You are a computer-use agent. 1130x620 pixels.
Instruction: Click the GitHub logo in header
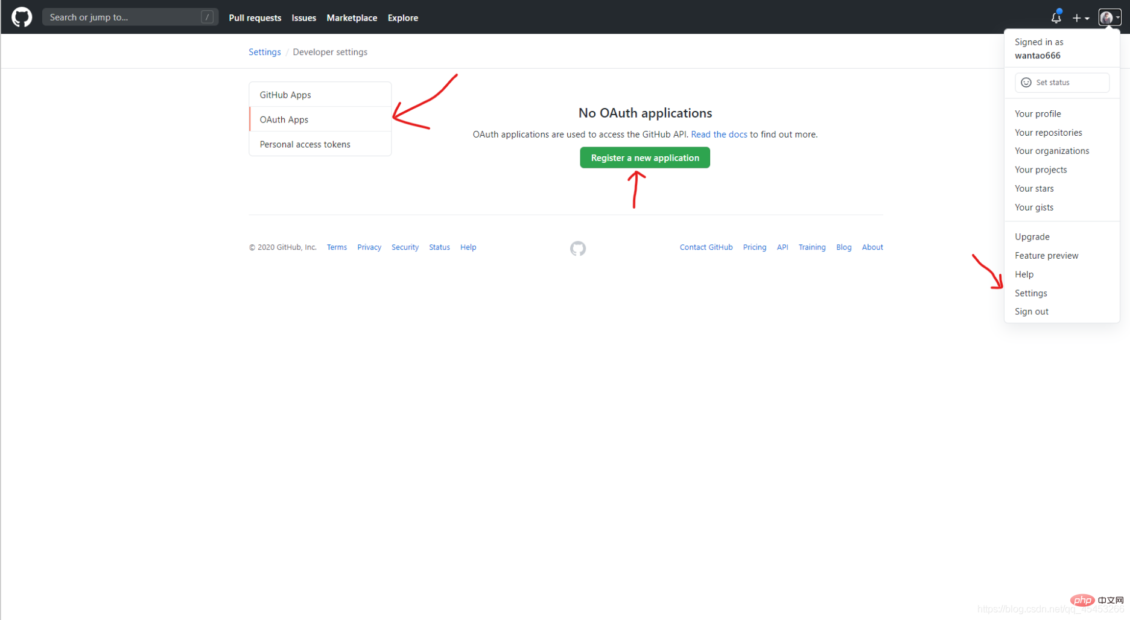pos(22,17)
